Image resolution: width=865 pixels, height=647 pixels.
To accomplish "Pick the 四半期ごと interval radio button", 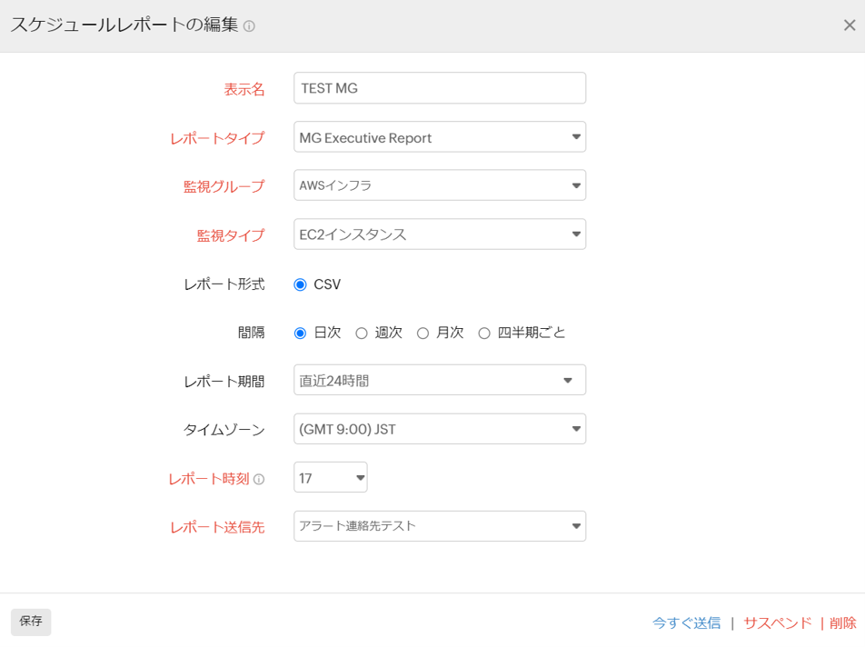I will [x=484, y=333].
